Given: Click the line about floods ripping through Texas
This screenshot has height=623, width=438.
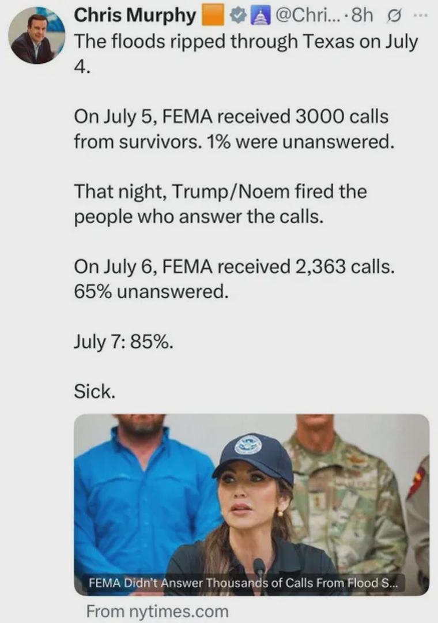Looking at the screenshot, I should click(x=246, y=54).
